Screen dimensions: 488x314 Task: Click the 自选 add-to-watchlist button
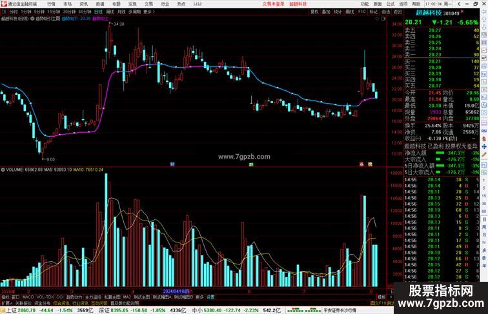385,12
